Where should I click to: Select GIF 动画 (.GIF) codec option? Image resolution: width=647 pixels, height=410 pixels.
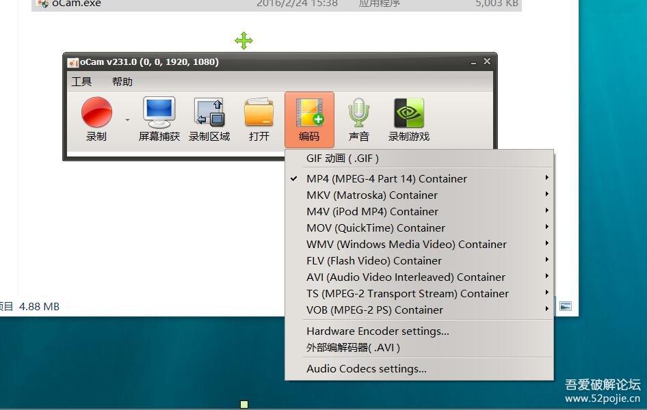point(419,159)
